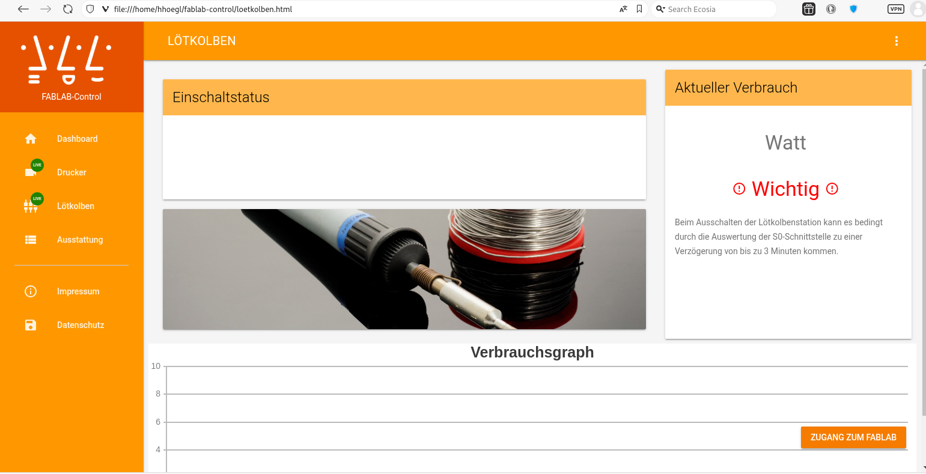Select Lötkolben in the sidebar menu

click(76, 206)
